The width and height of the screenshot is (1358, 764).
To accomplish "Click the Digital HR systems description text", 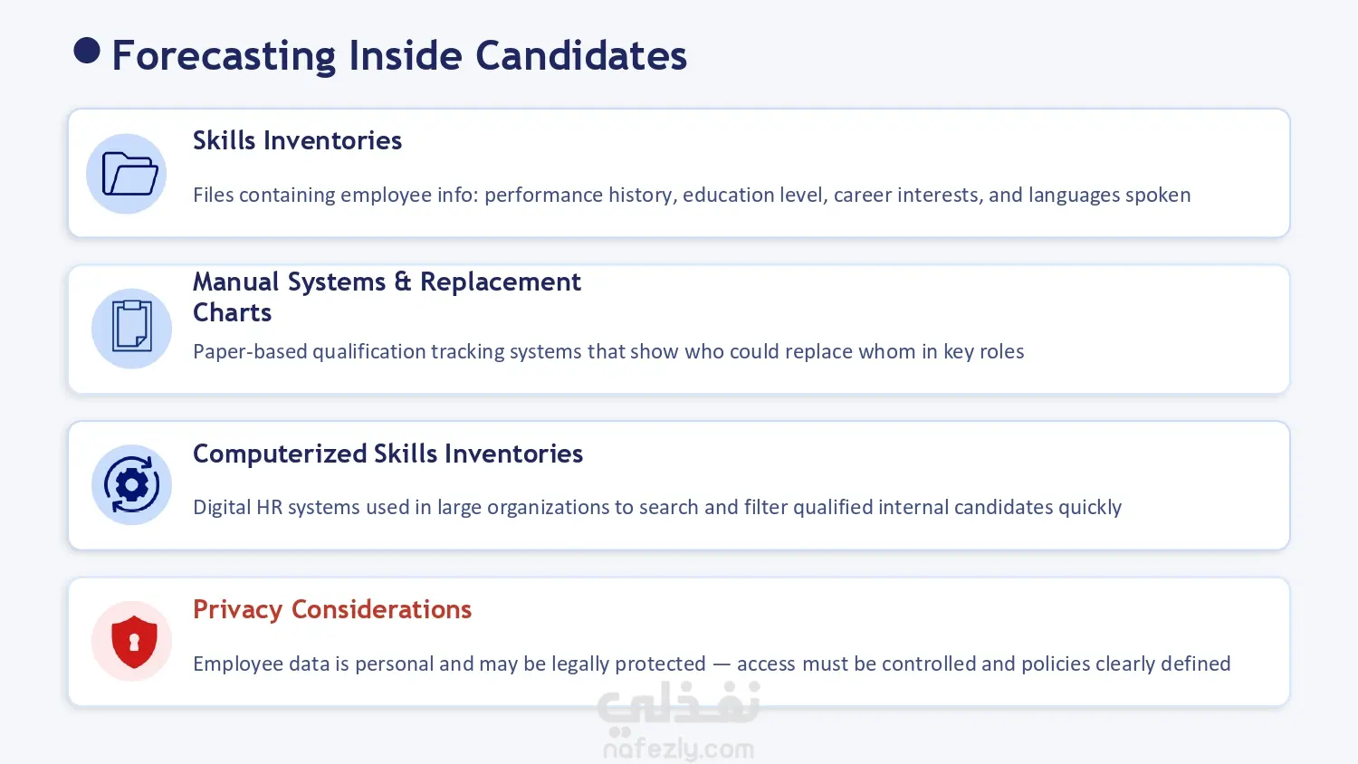I will click(x=657, y=507).
